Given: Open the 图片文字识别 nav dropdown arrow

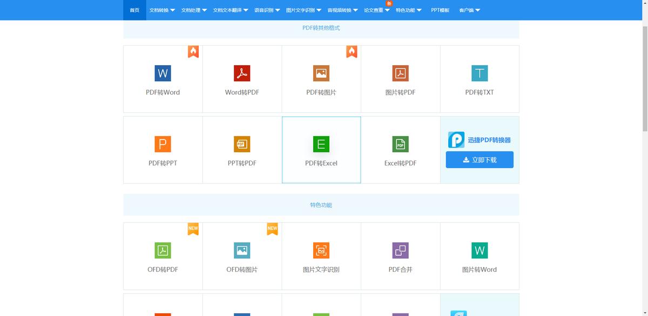Looking at the screenshot, I should click(x=319, y=10).
